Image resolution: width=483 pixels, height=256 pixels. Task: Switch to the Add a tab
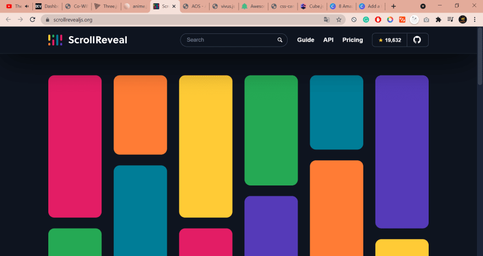tap(371, 6)
